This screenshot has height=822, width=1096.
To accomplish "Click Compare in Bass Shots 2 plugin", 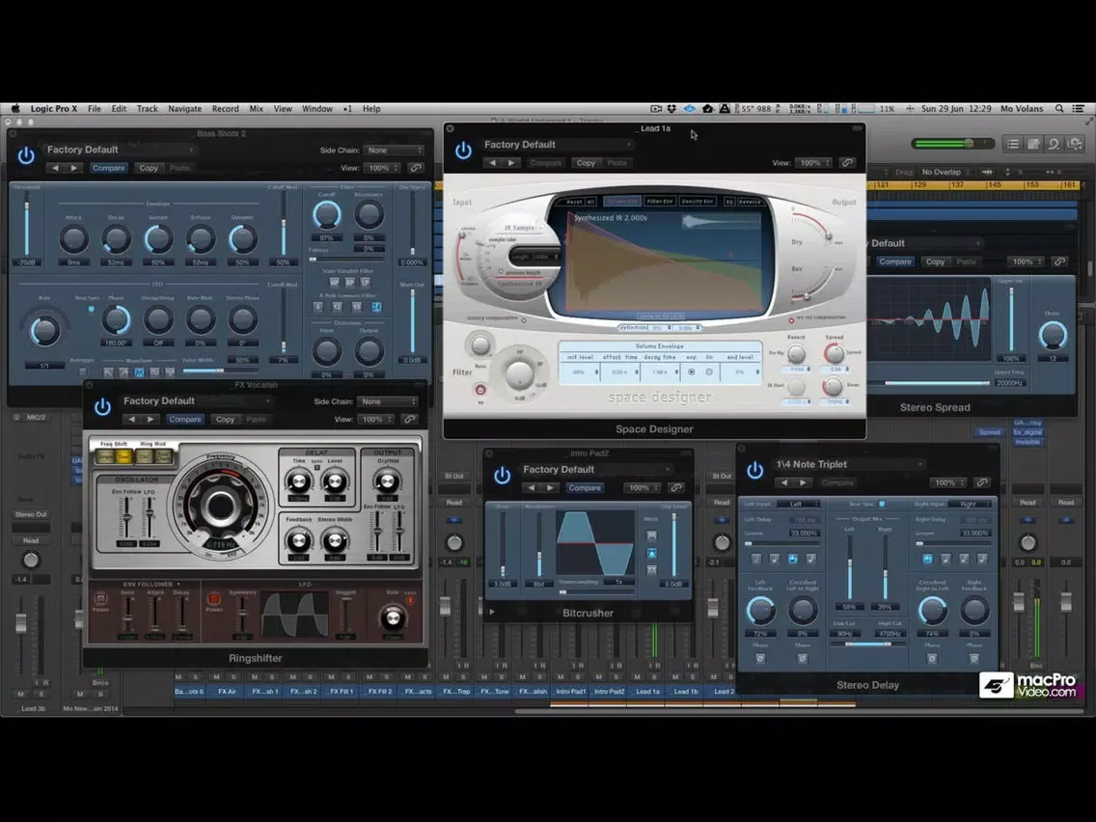I will [x=108, y=168].
